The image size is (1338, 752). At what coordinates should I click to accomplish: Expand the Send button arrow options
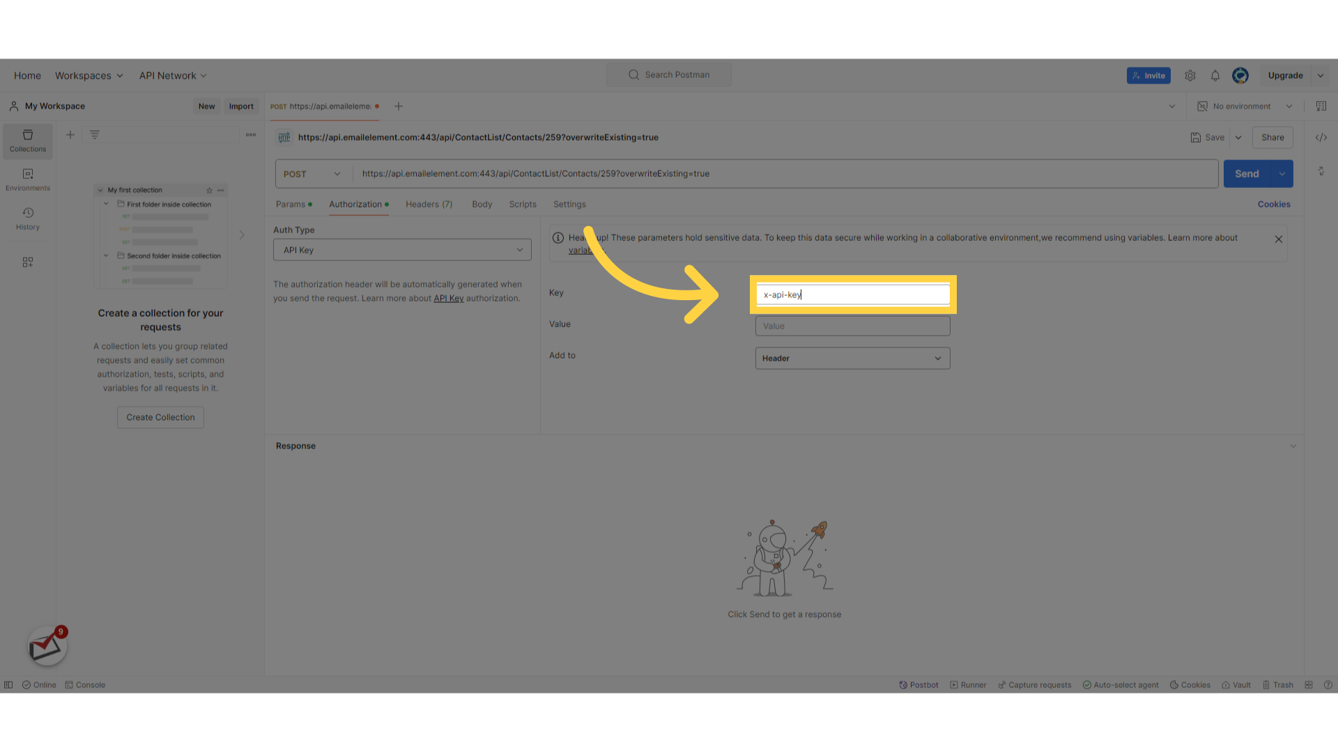pyautogui.click(x=1282, y=174)
